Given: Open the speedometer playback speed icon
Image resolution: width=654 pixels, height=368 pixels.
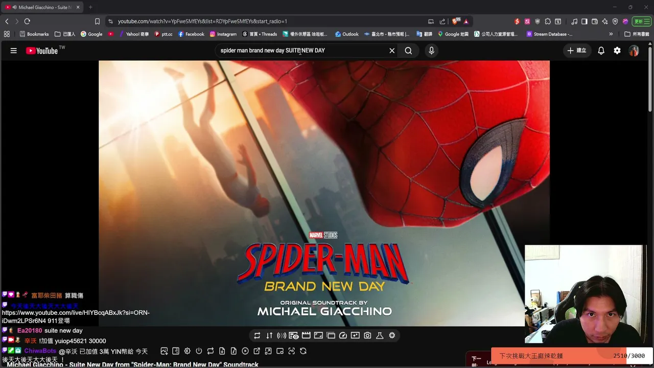Looking at the screenshot, I should [343, 336].
